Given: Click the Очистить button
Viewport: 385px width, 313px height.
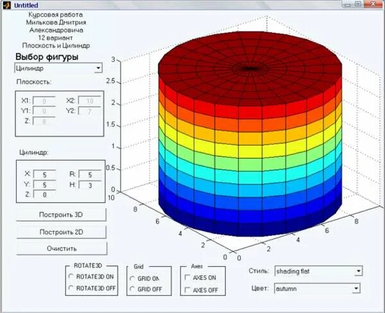Looking at the screenshot, I should [x=62, y=248].
